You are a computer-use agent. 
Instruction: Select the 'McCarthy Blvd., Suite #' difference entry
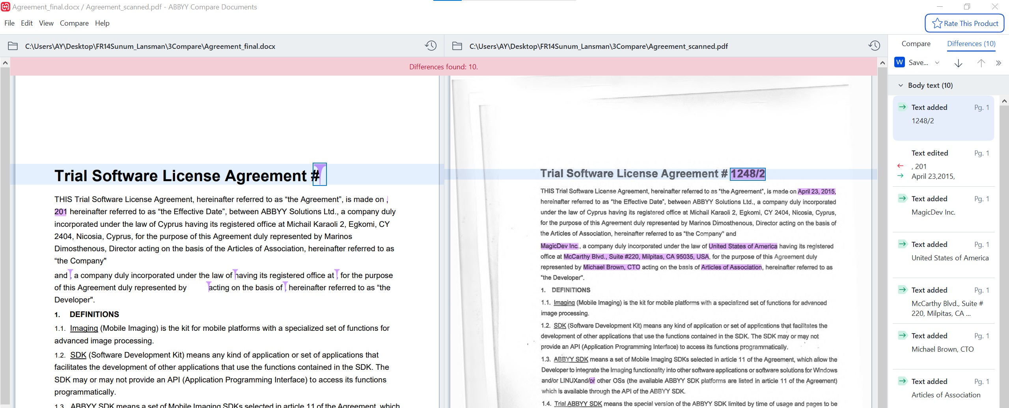[943, 301]
